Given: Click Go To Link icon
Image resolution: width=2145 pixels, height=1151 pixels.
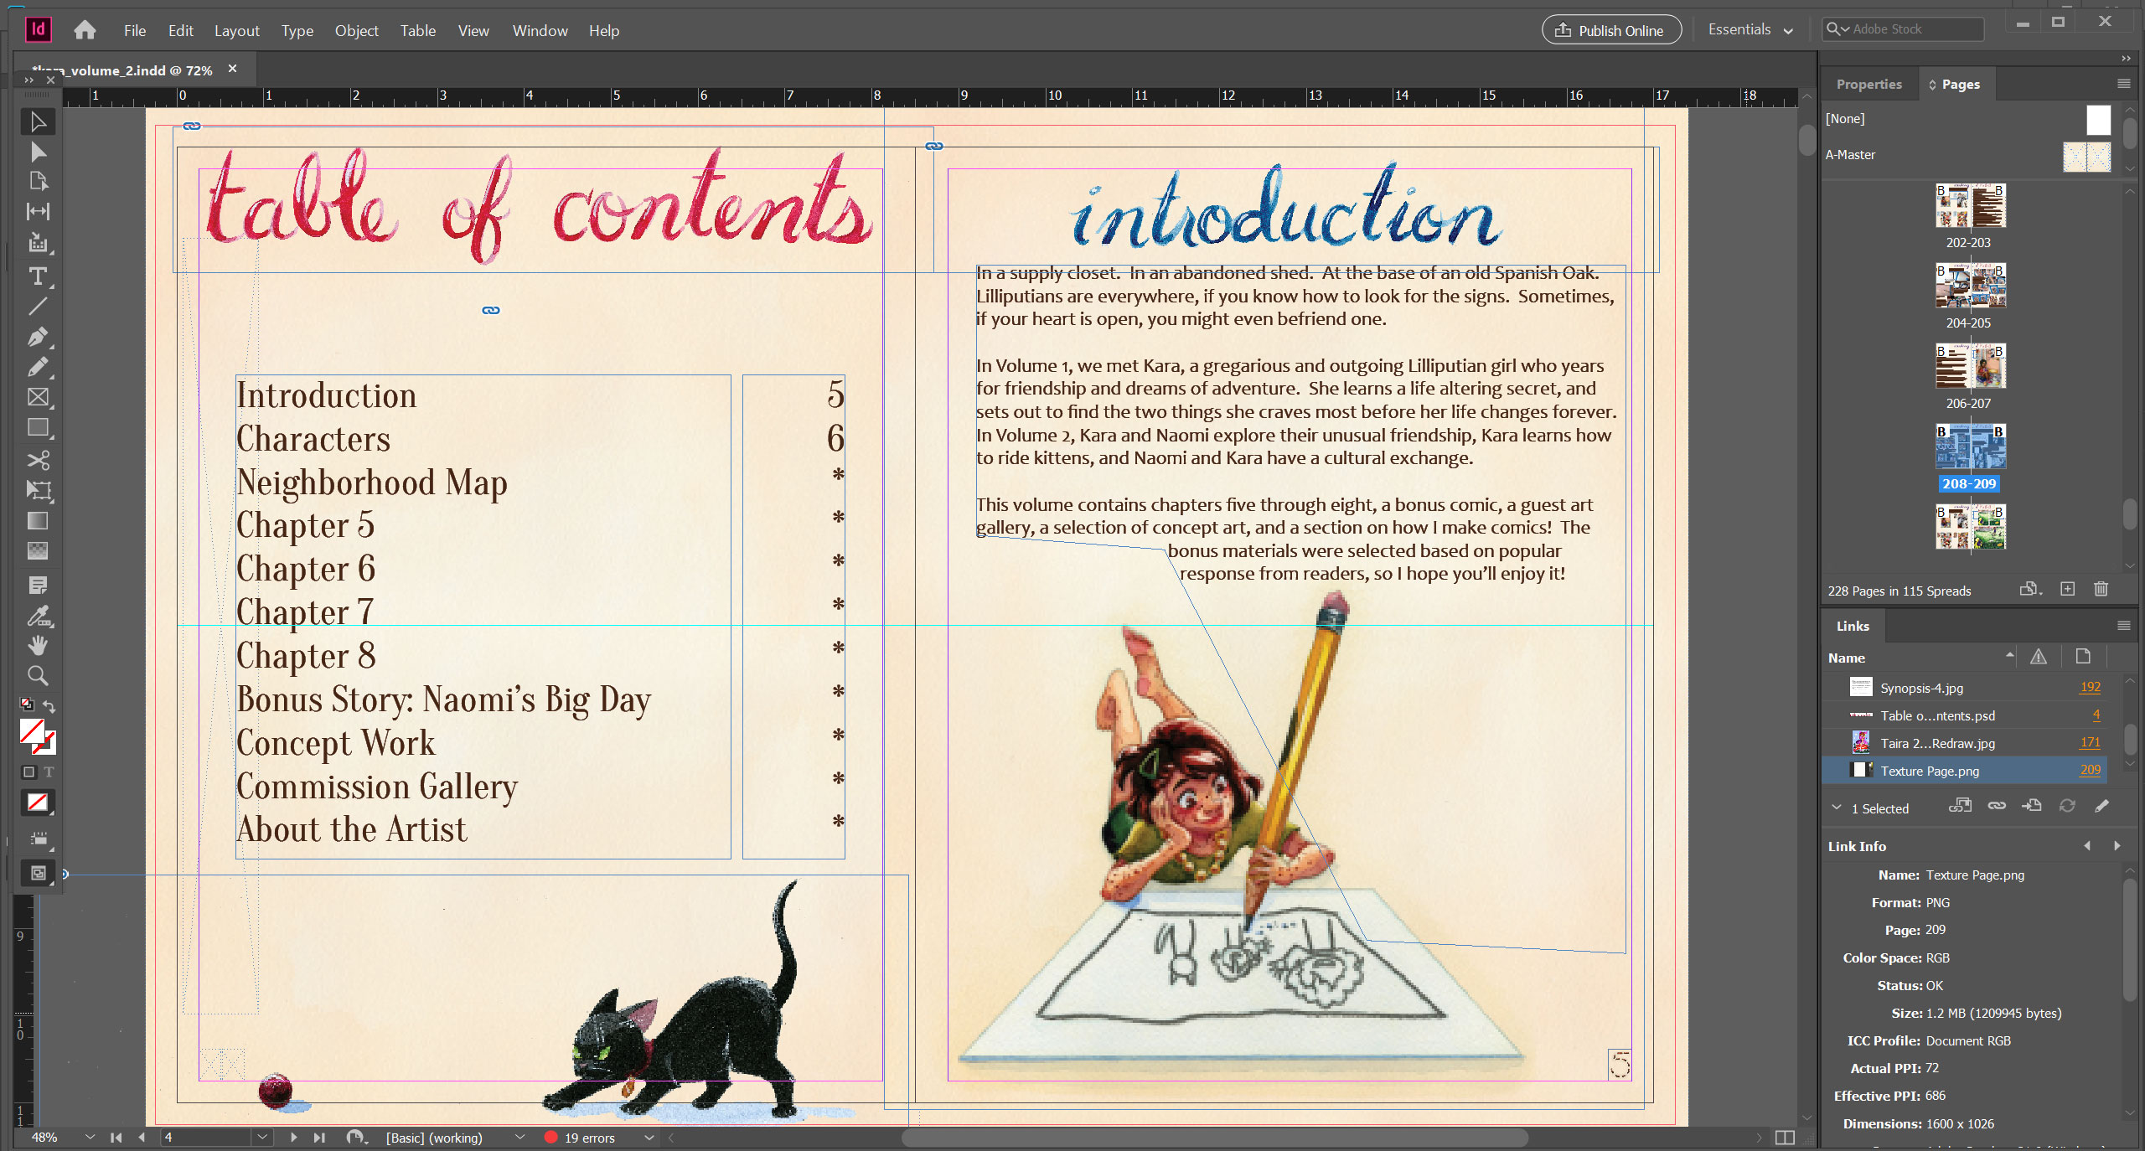Looking at the screenshot, I should click(x=2032, y=806).
